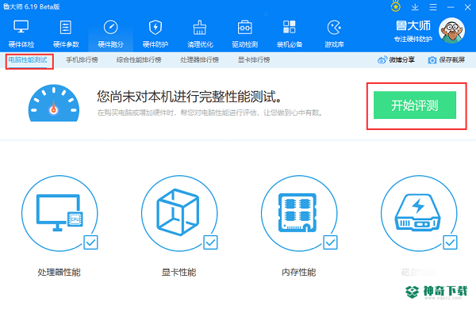
Task: Select the 硬件跑分 benchmark section
Action: [110, 34]
